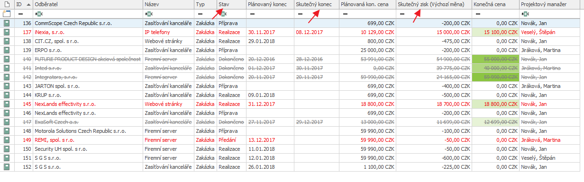Click the row icon for ID 136
This screenshot has width=584, height=182.
click(x=7, y=23)
